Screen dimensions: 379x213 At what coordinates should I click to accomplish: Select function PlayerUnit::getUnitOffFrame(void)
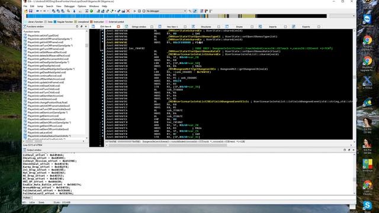point(46,42)
